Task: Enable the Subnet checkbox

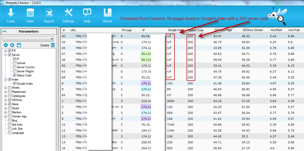Action: (15, 63)
